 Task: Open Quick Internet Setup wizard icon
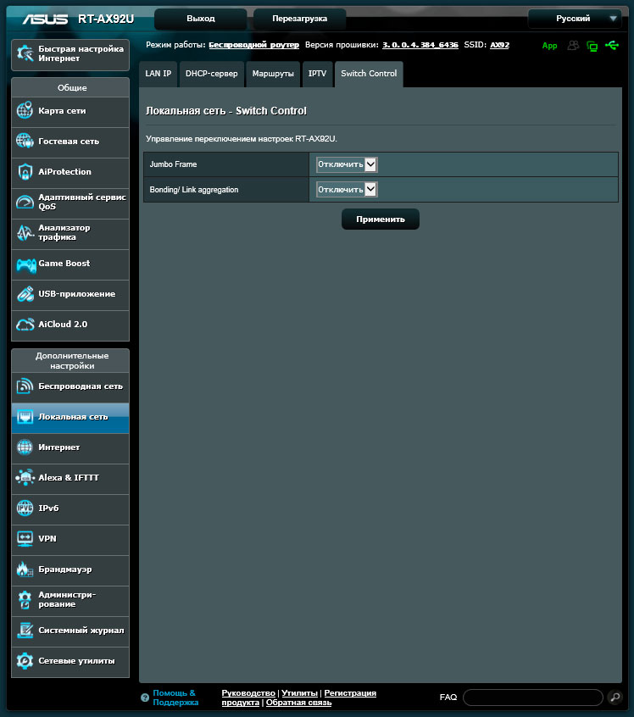pyautogui.click(x=25, y=54)
